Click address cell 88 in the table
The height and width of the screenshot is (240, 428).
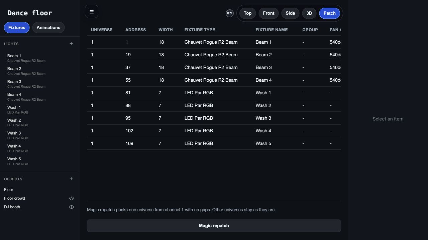pyautogui.click(x=128, y=105)
